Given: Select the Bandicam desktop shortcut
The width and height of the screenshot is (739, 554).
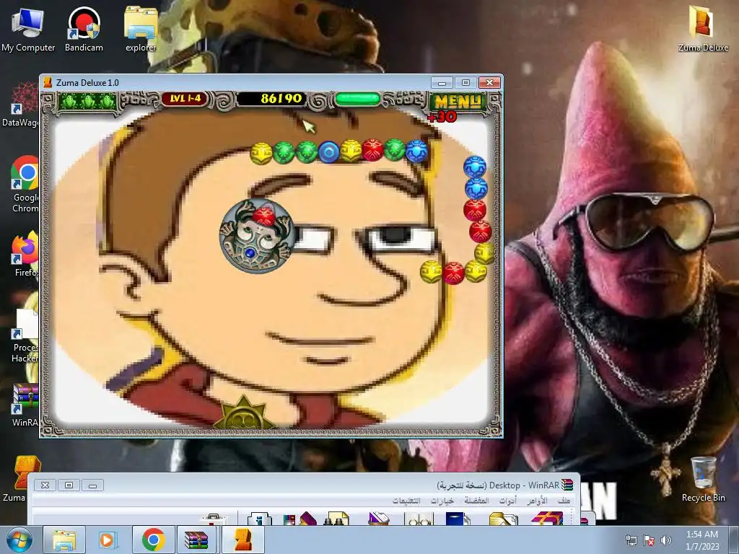Looking at the screenshot, I should tap(84, 30).
